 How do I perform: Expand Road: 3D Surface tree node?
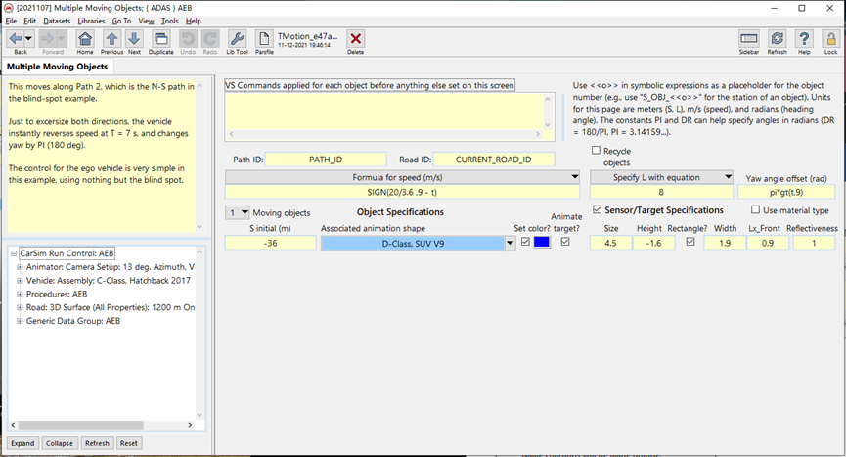click(x=20, y=307)
